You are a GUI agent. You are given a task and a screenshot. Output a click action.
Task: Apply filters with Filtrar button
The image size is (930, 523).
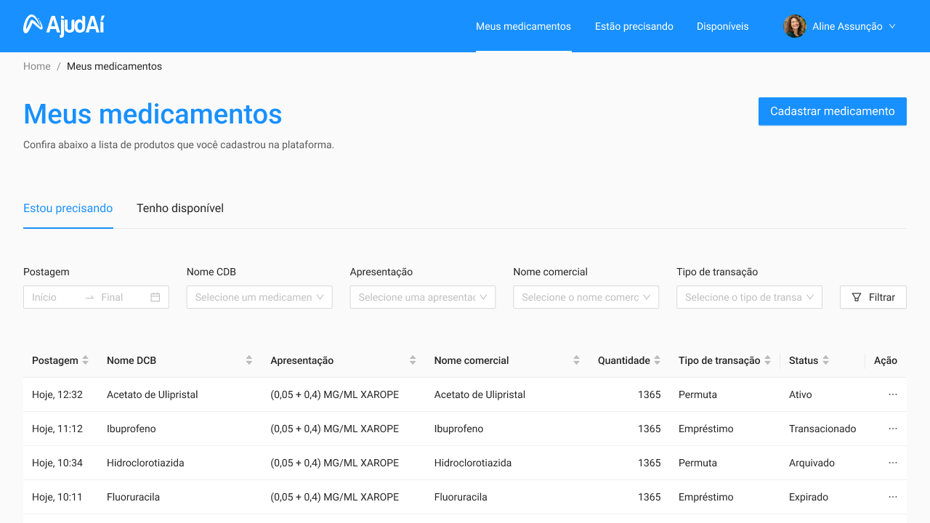(x=873, y=297)
